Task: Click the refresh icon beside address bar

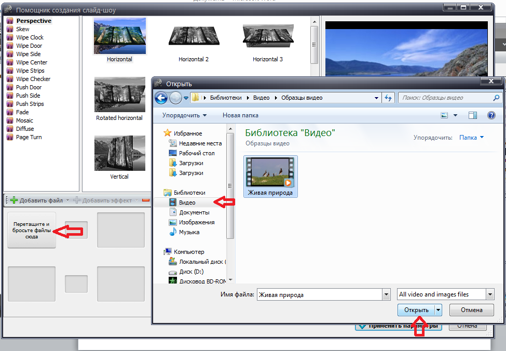Action: click(388, 98)
